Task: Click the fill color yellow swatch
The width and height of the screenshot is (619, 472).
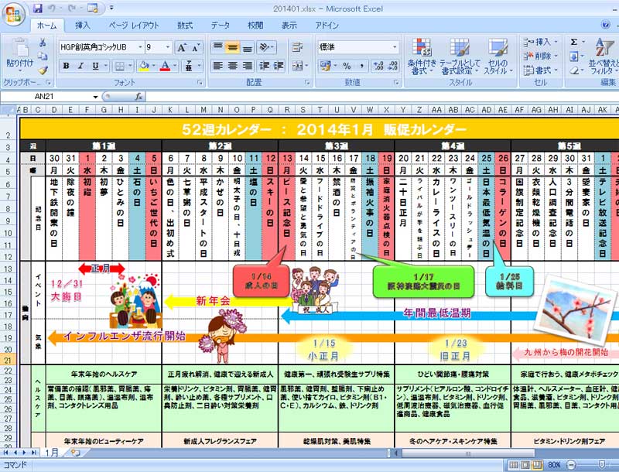Action: [x=143, y=66]
